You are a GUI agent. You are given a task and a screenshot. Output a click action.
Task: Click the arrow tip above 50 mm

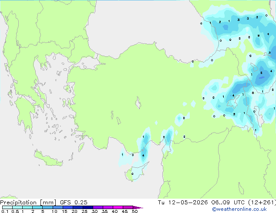[x=138, y=207]
